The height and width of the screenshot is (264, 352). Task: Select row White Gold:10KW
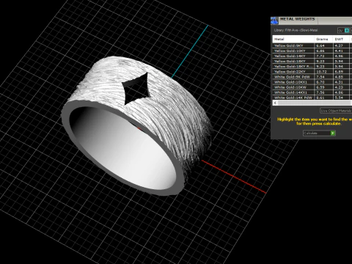tap(312, 87)
